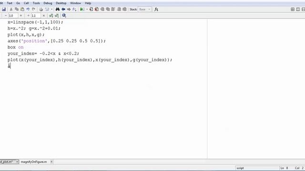Click the Col 2 status indicator

[x=299, y=168]
